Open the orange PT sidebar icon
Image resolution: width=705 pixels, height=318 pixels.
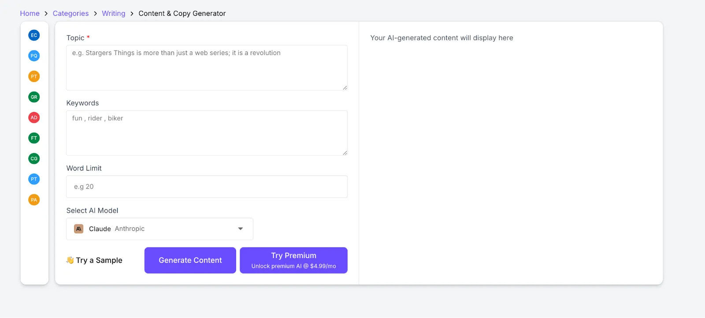34,77
